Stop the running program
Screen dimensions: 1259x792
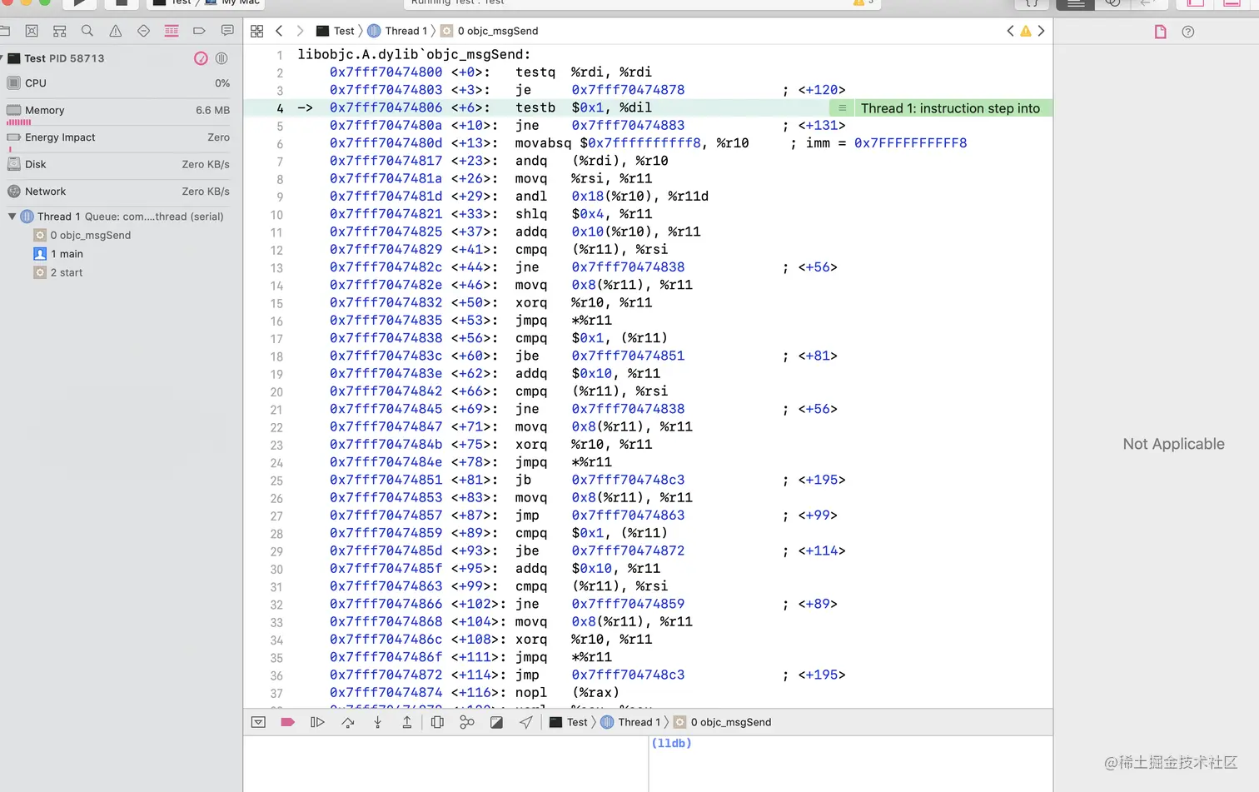pyautogui.click(x=122, y=3)
